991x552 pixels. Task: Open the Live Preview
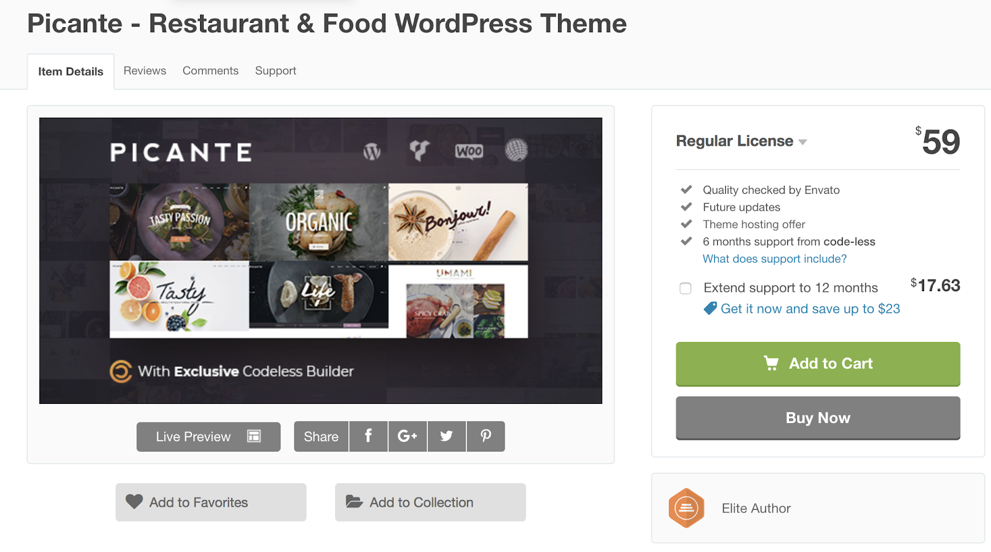click(209, 437)
